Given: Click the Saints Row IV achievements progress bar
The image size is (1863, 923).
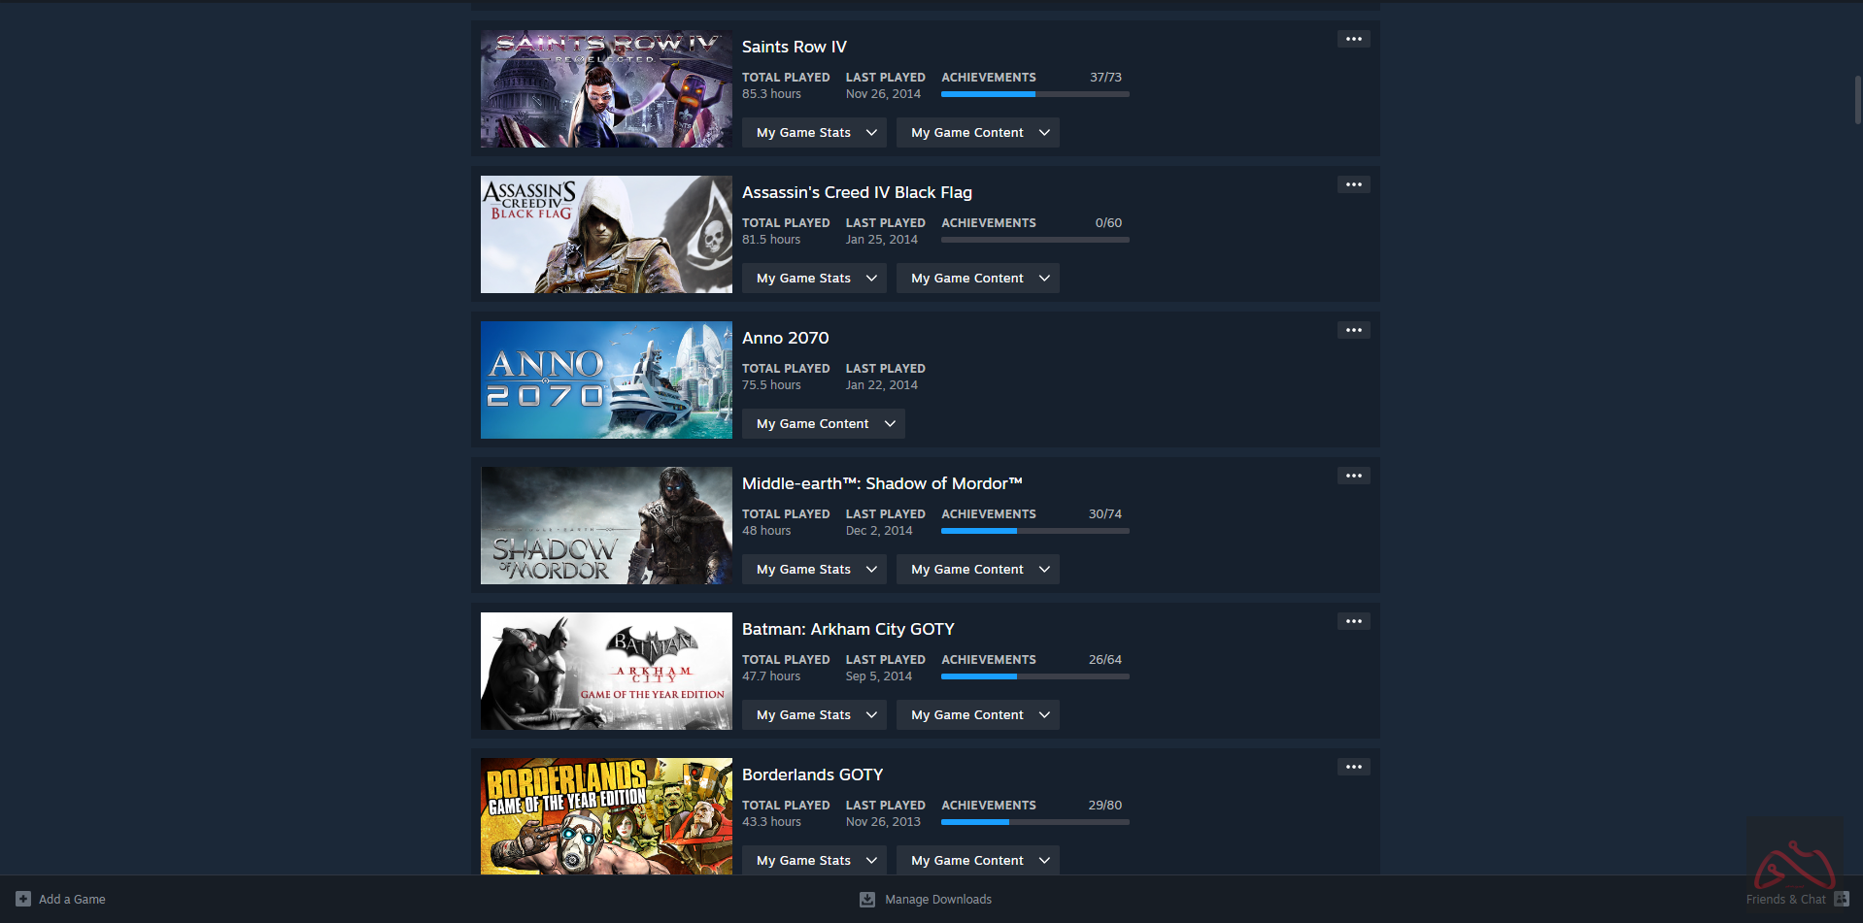Looking at the screenshot, I should 1035,94.
